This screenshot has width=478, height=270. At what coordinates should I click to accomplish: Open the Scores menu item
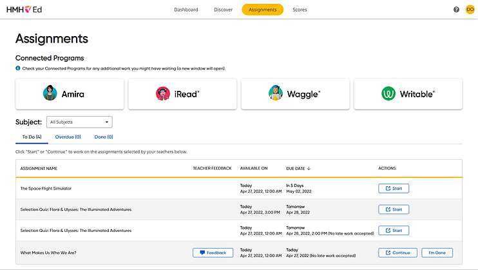tap(300, 10)
